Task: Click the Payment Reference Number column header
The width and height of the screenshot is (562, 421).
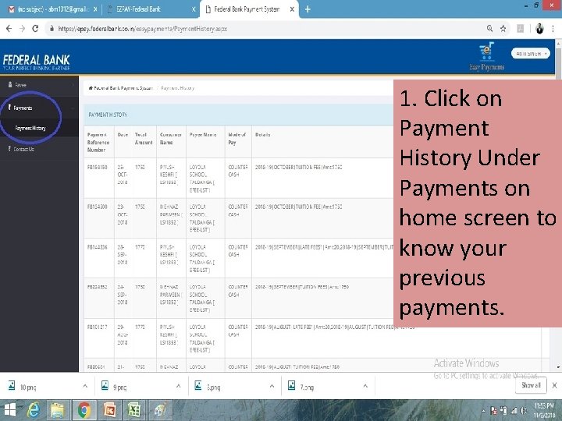Action: pos(98,142)
